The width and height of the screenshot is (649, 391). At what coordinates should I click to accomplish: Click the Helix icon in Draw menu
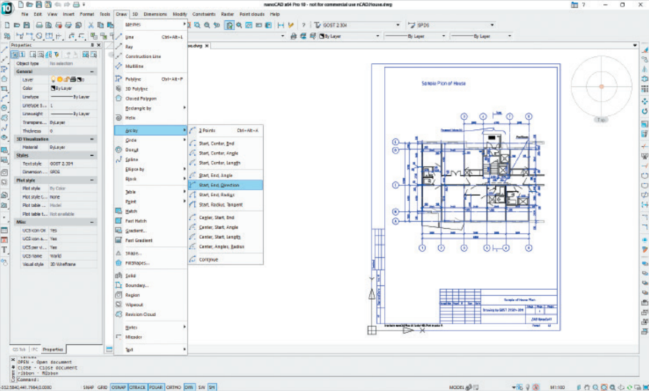click(x=118, y=118)
